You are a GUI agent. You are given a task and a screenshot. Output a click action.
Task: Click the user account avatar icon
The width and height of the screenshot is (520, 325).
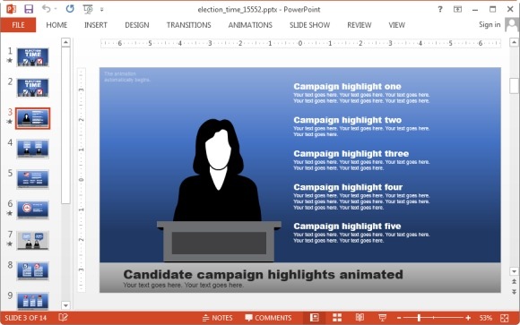pos(512,25)
